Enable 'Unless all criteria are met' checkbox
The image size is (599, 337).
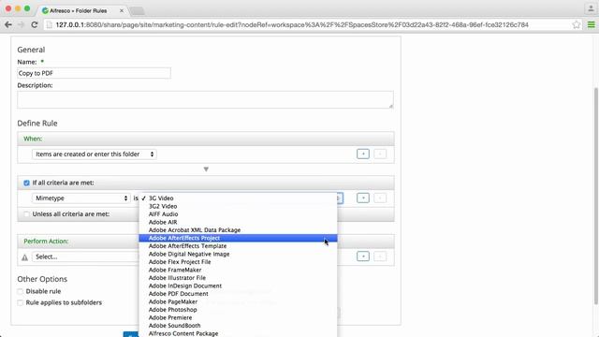point(26,214)
